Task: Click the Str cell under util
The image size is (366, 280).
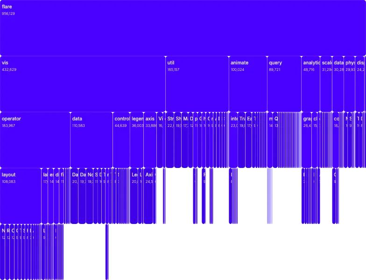Action: tap(170, 140)
